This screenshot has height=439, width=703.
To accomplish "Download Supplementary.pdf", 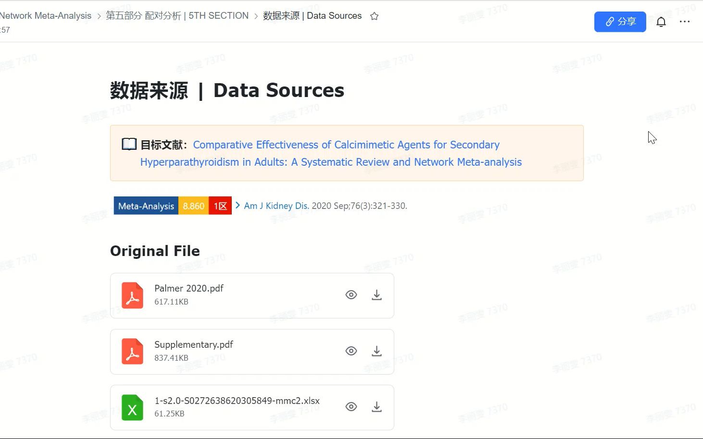I will [377, 351].
